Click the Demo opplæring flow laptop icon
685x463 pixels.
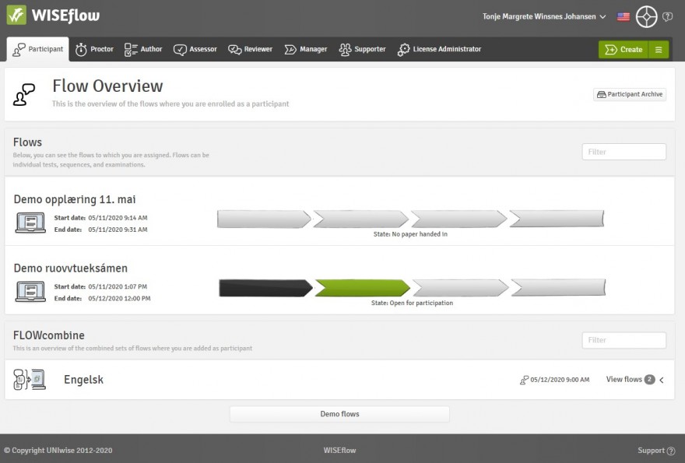tap(30, 223)
